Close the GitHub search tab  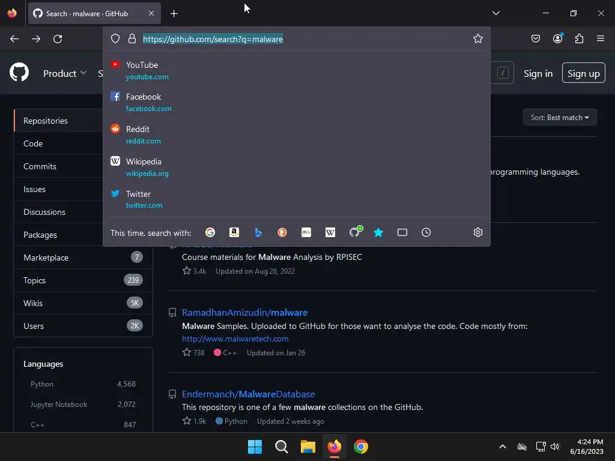151,13
